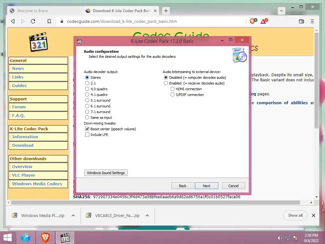The width and height of the screenshot is (325, 244).
Task: Expand Windows Media Pl...zip download options
Action: point(73,215)
